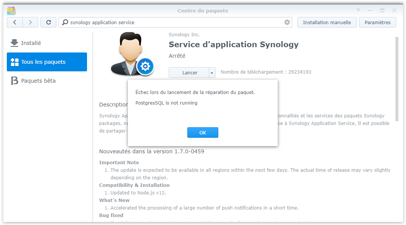Click the search magnifier icon
Viewport: 406px width, 225px height.
point(65,22)
